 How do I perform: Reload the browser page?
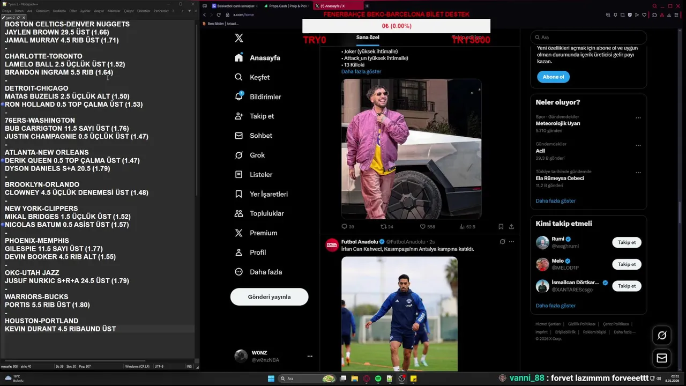point(219,14)
